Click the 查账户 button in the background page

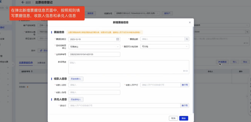point(167,13)
